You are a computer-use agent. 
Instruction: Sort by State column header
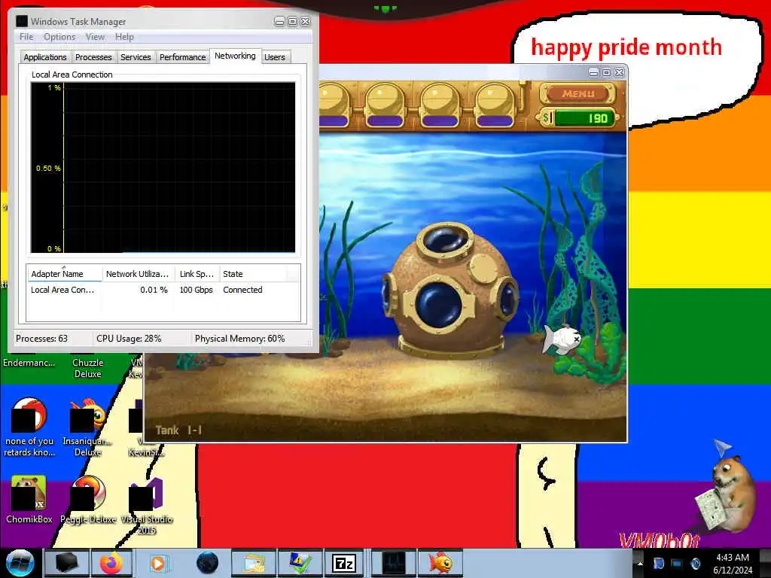pos(252,274)
